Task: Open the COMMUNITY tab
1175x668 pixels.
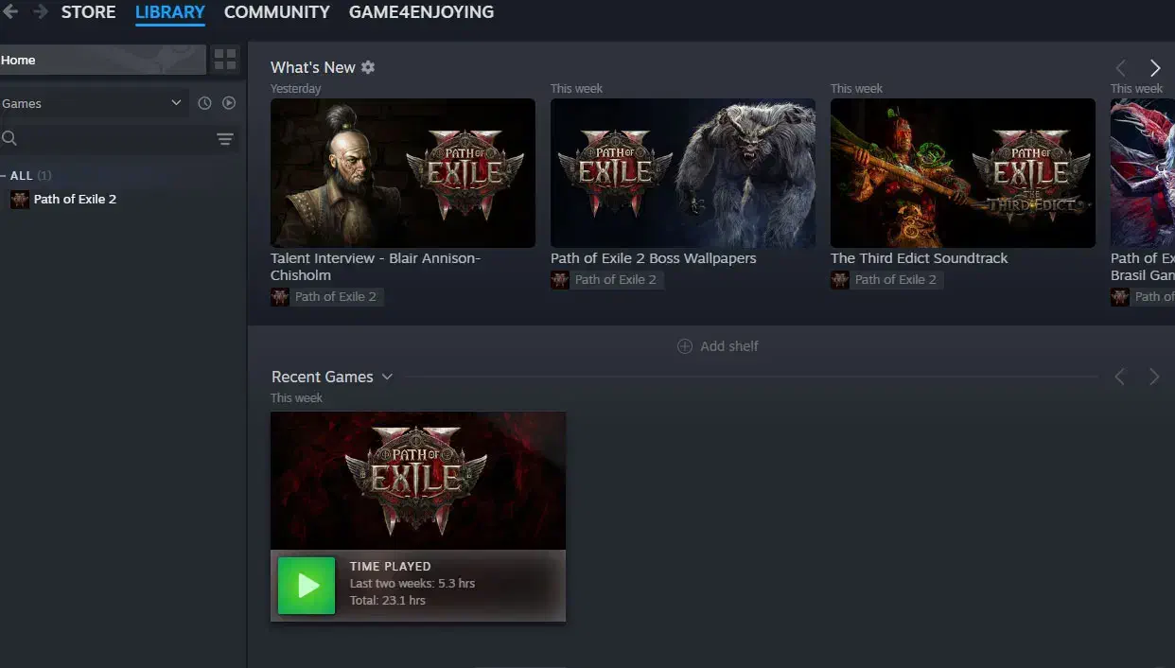Action: 277,12
